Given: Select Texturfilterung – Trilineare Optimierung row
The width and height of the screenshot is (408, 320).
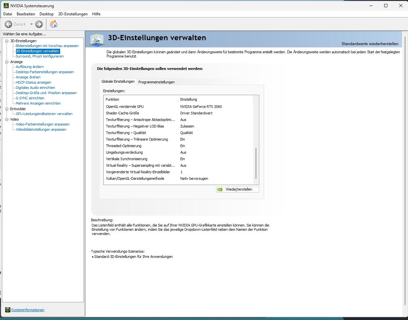Looking at the screenshot, I should 178,139.
